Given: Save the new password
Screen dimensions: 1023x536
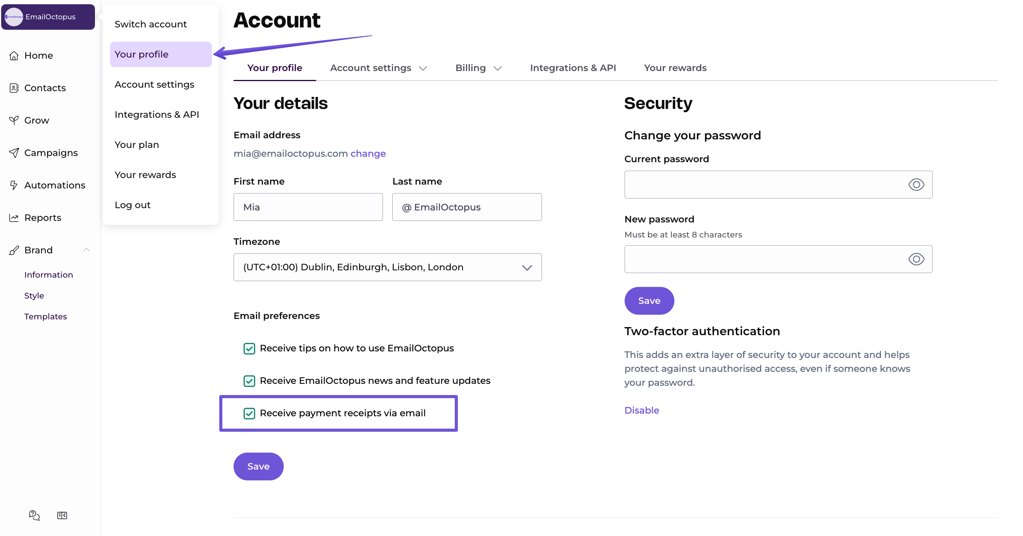Looking at the screenshot, I should pos(649,301).
